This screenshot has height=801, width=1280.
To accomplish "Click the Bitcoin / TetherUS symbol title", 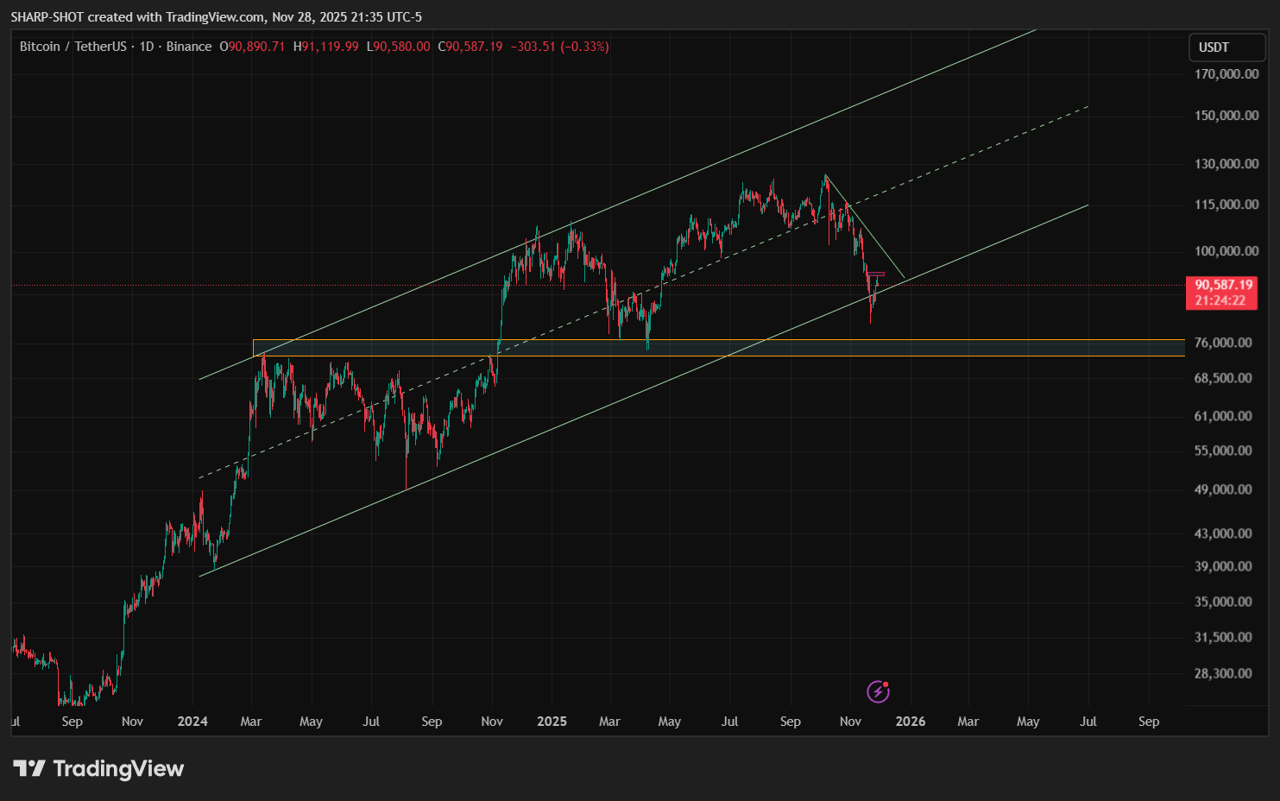I will [73, 47].
